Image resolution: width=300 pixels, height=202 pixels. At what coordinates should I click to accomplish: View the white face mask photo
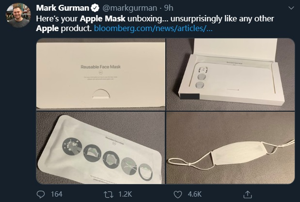pos(231,147)
